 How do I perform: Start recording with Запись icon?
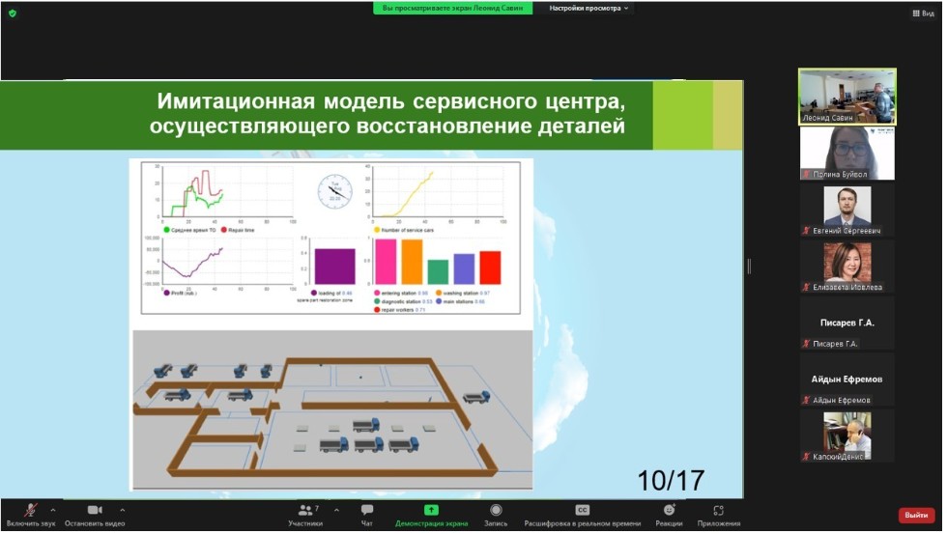click(x=496, y=510)
